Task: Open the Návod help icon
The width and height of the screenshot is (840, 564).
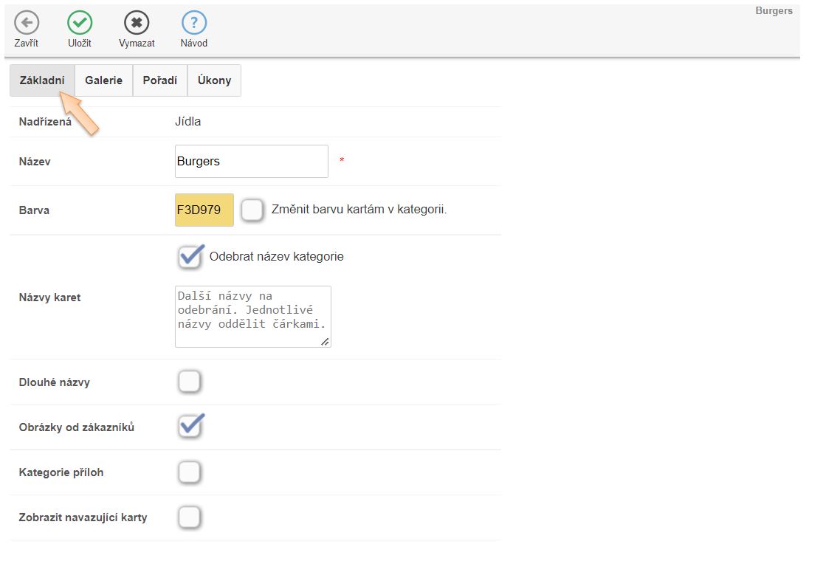Action: [194, 23]
